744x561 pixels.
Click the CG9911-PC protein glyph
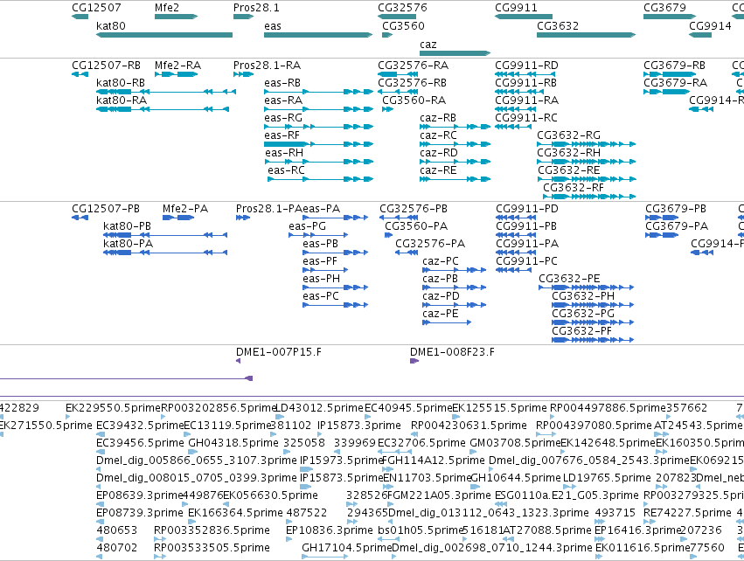[513, 270]
